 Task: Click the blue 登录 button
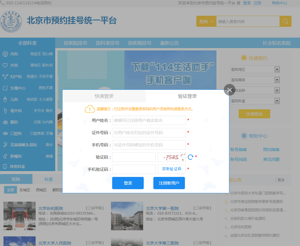[x=128, y=183]
